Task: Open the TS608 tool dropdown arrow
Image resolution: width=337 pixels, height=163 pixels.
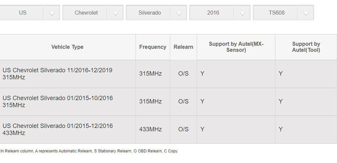Action: pos(306,13)
